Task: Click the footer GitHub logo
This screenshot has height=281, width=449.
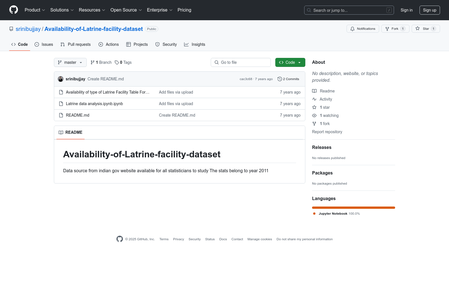Action: pos(120,239)
